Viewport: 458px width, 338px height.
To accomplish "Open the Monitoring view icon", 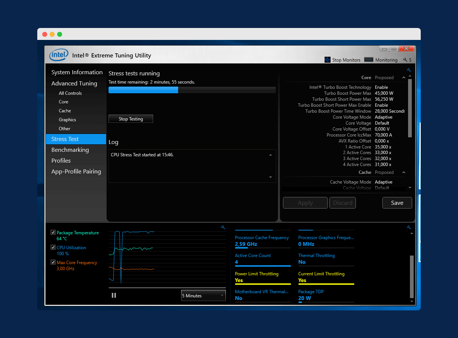I will [x=369, y=60].
